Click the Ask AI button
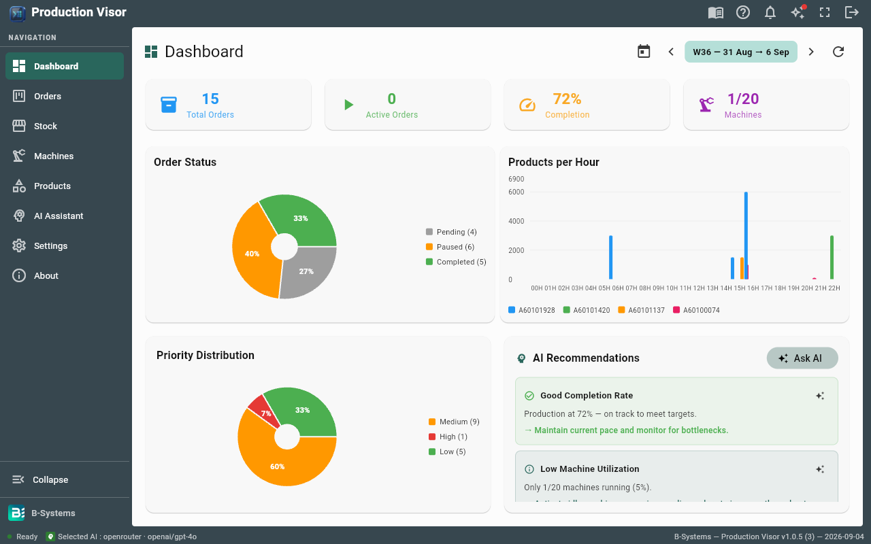Image resolution: width=871 pixels, height=544 pixels. coord(802,358)
